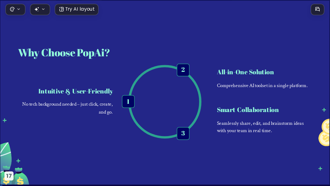This screenshot has height=186, width=330.
Task: Select Seamlessly share, edit, and brainstorm text
Action: [x=260, y=127]
